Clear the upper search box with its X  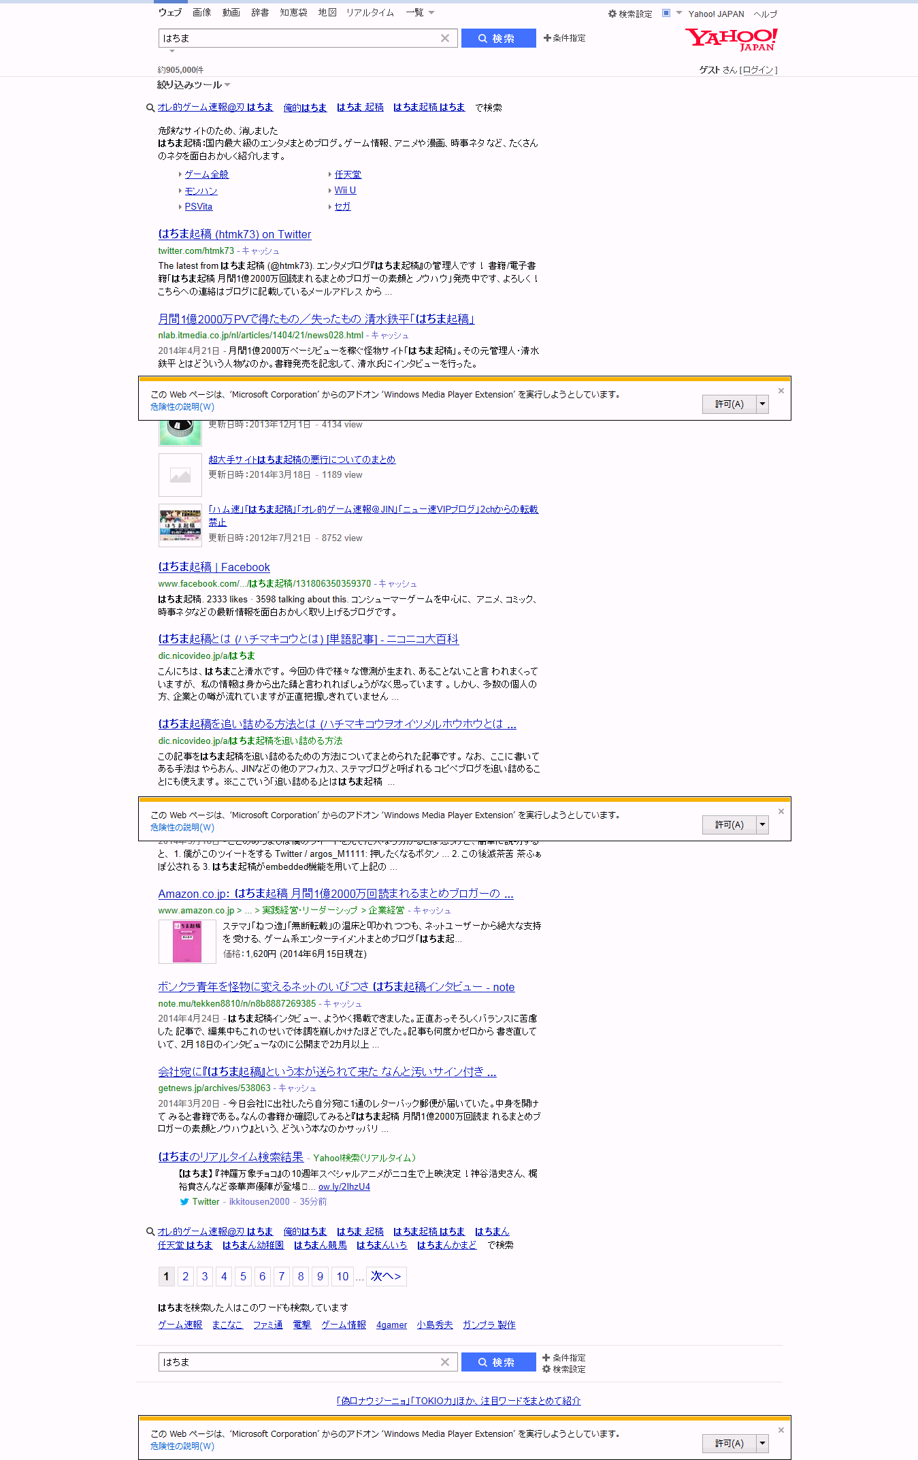click(445, 38)
